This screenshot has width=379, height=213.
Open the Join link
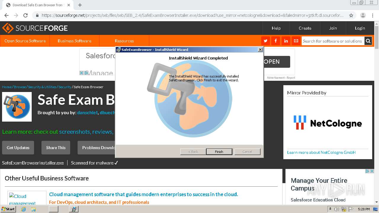(x=333, y=28)
